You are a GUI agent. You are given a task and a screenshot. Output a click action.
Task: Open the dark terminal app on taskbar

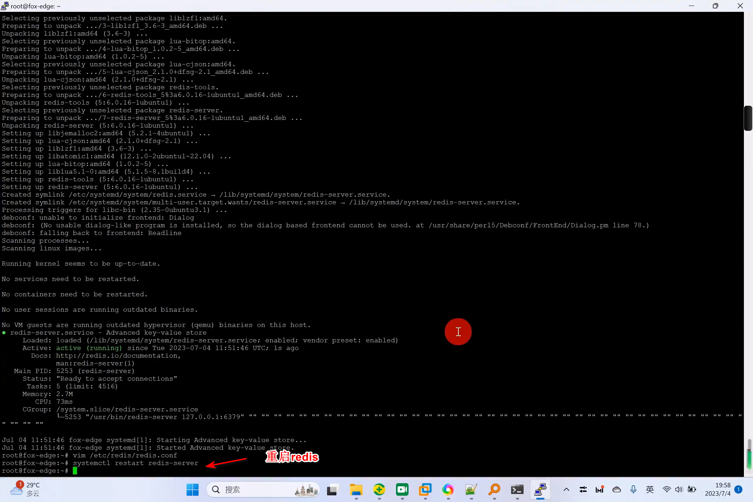517,490
